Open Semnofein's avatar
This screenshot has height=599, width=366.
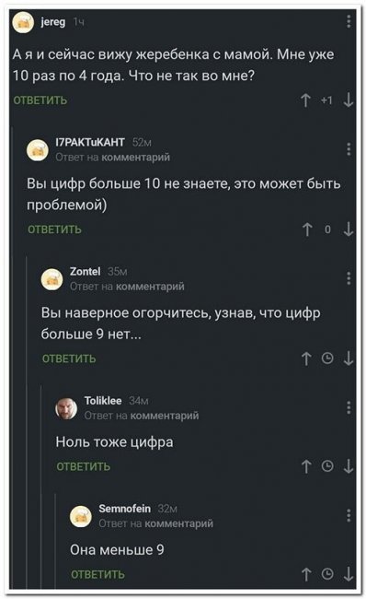click(x=81, y=516)
